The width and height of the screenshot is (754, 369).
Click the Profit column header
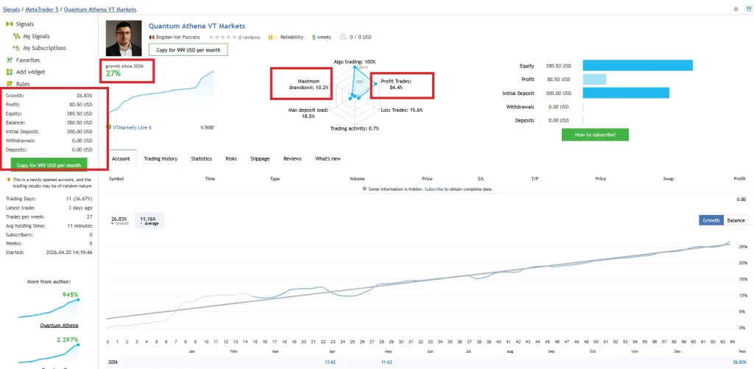[x=739, y=179]
